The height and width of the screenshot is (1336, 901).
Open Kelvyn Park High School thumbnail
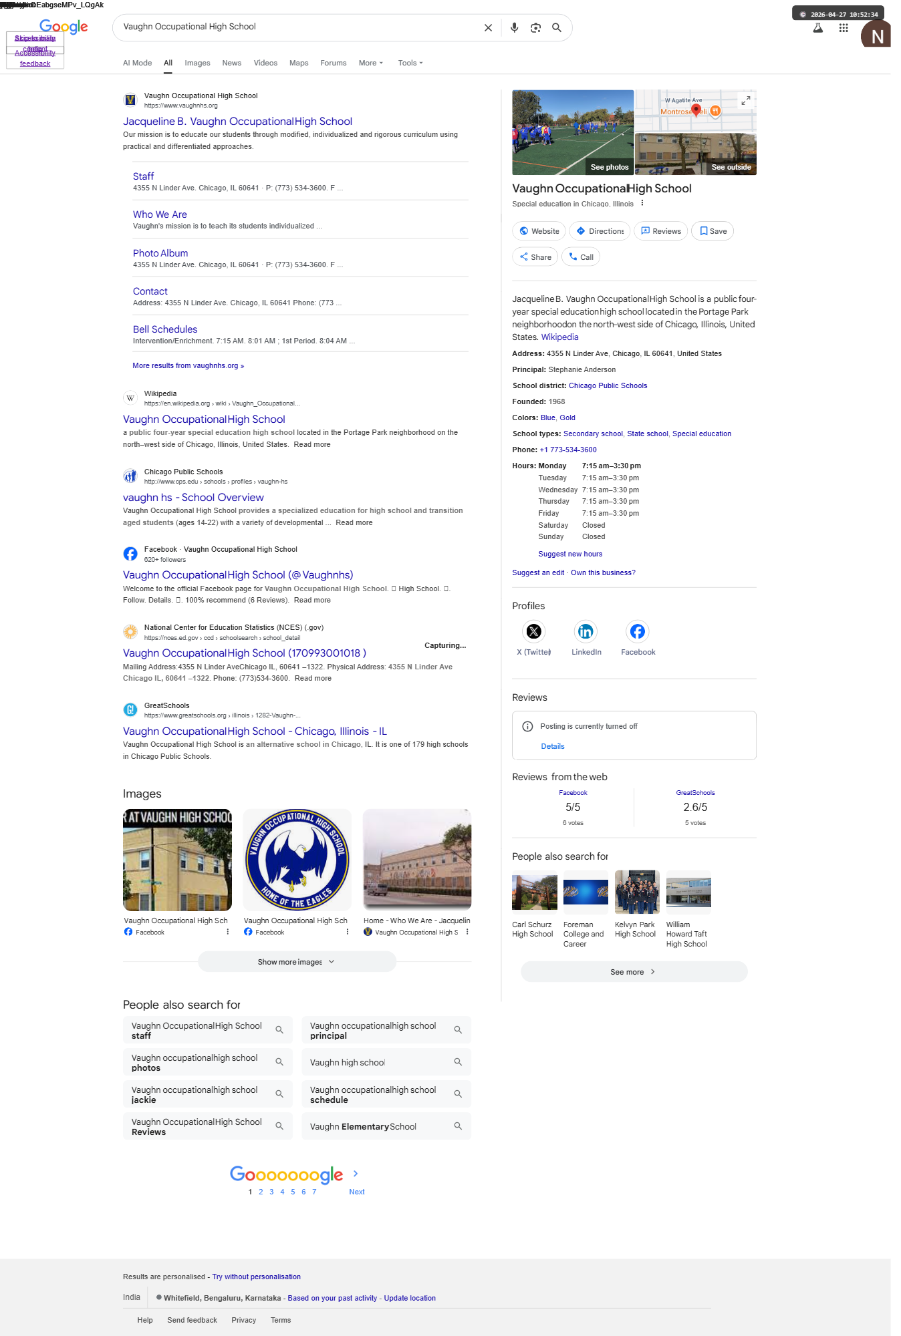click(637, 892)
